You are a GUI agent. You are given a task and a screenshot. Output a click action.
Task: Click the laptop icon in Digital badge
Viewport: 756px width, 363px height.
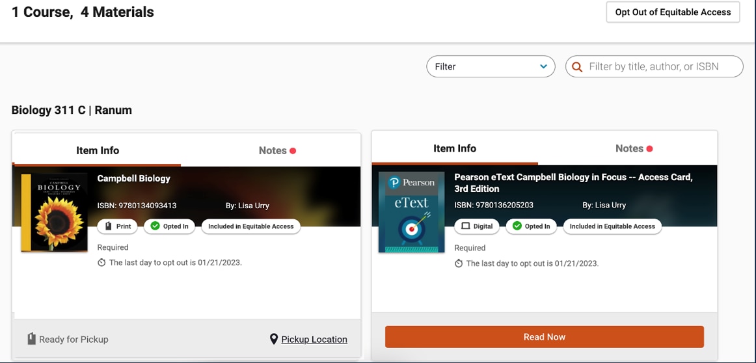click(x=465, y=226)
